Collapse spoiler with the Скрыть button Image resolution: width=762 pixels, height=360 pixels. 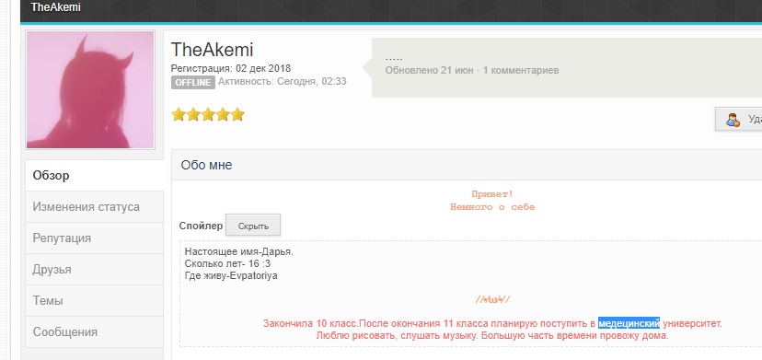click(253, 226)
